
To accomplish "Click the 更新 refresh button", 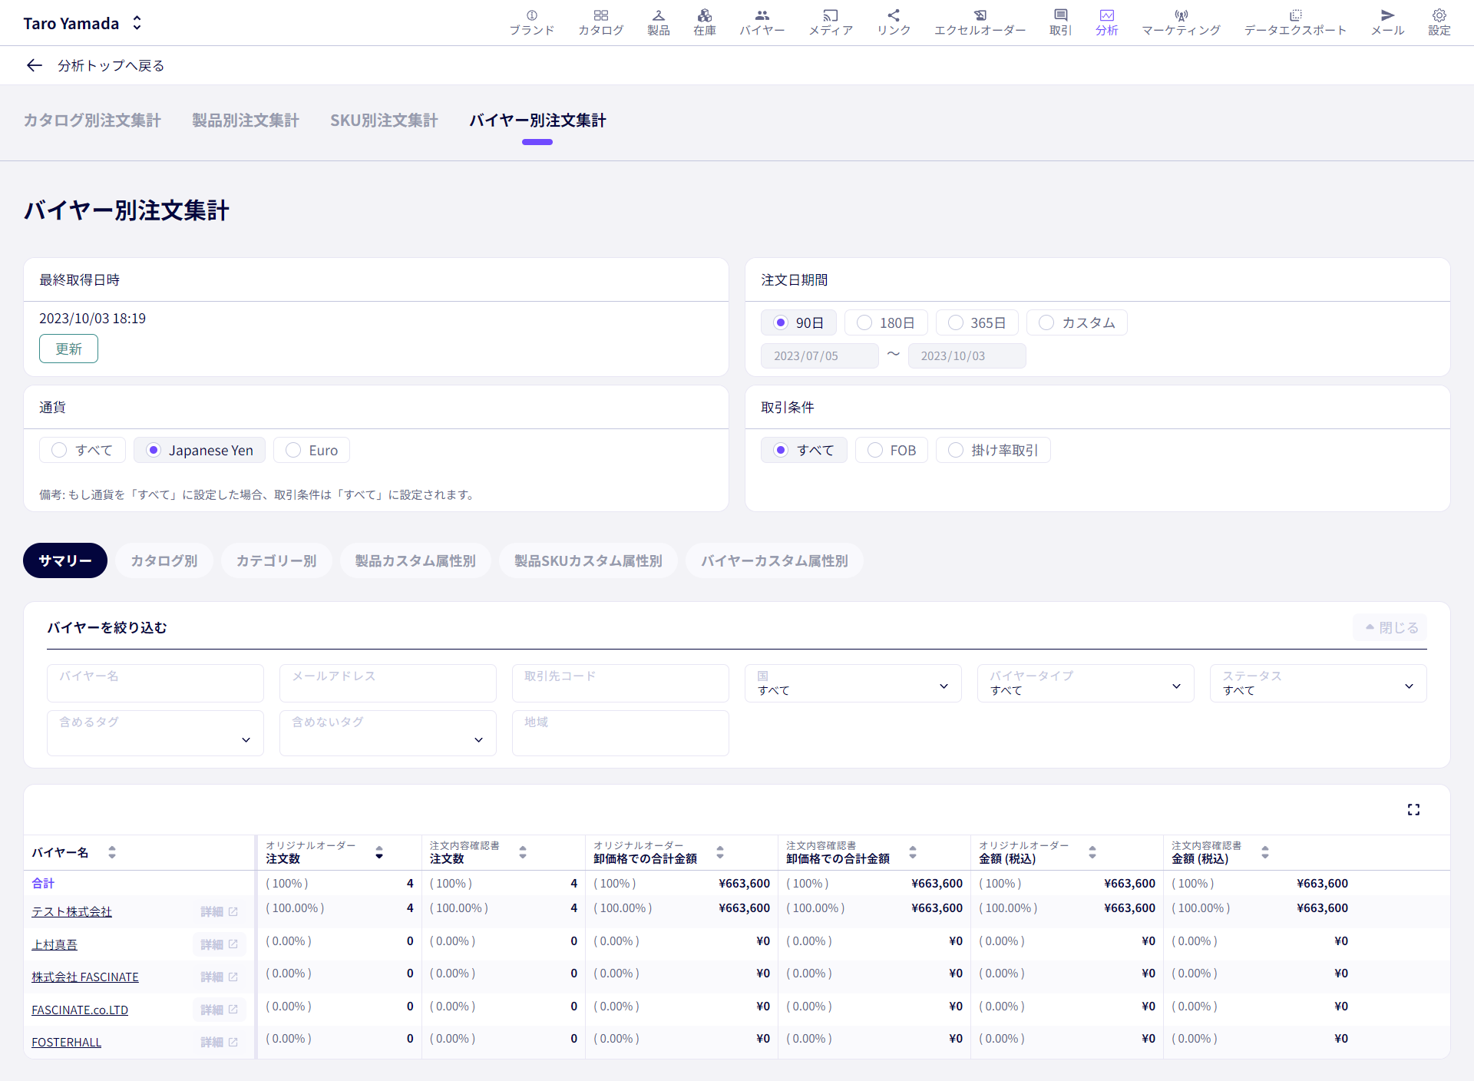I will (x=68, y=349).
